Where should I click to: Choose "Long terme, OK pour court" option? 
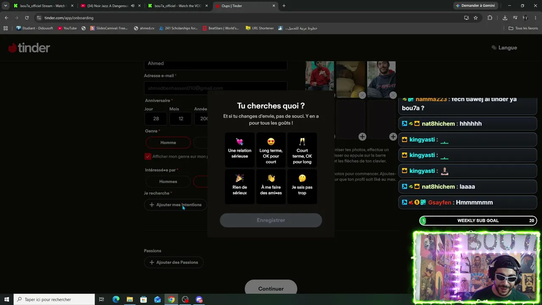coord(271,150)
